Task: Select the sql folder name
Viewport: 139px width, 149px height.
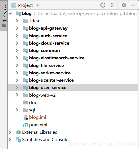Action: coord(32,110)
